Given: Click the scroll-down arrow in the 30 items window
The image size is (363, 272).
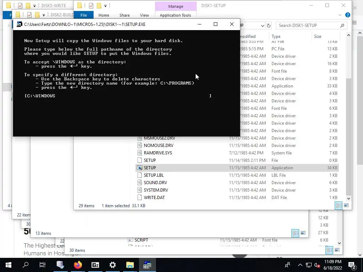Looking at the screenshot, I should tap(339, 243).
